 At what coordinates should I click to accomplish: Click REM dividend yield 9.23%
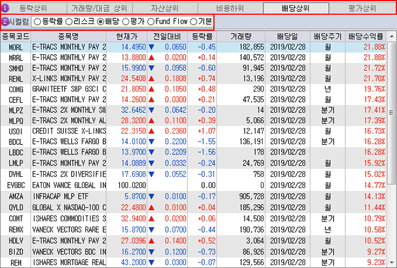pos(376,263)
